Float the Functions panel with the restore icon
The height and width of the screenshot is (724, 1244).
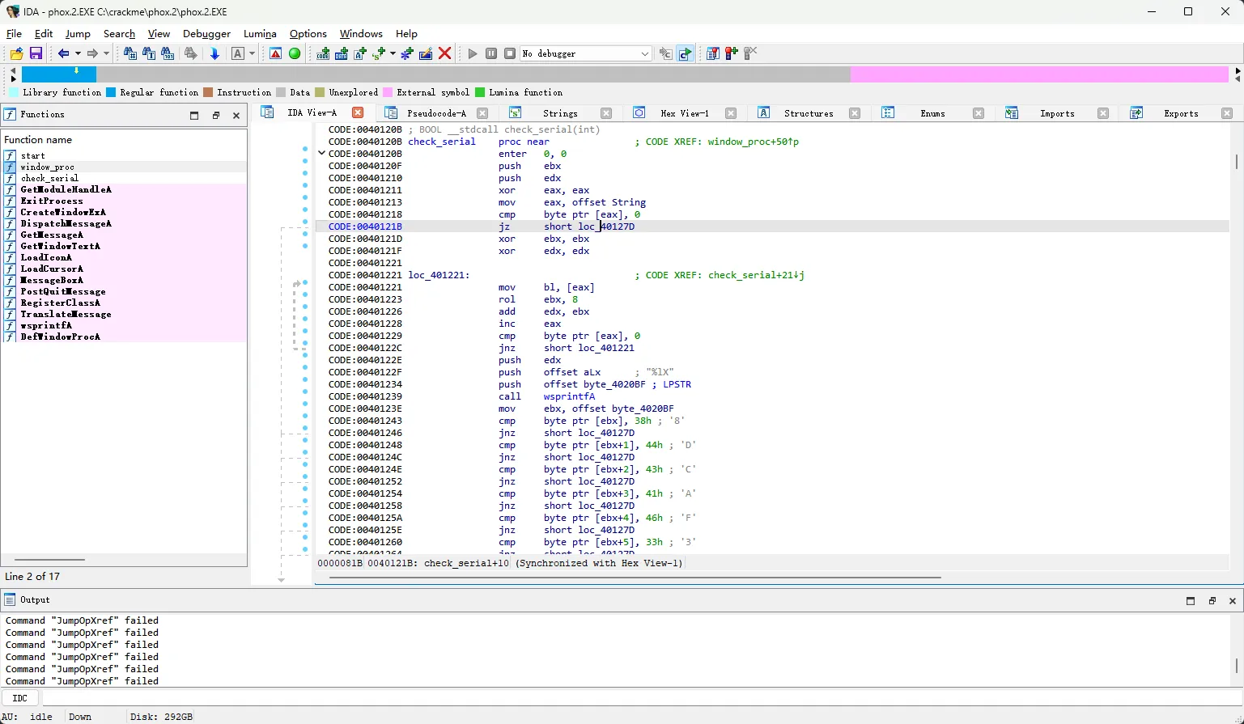click(x=215, y=116)
